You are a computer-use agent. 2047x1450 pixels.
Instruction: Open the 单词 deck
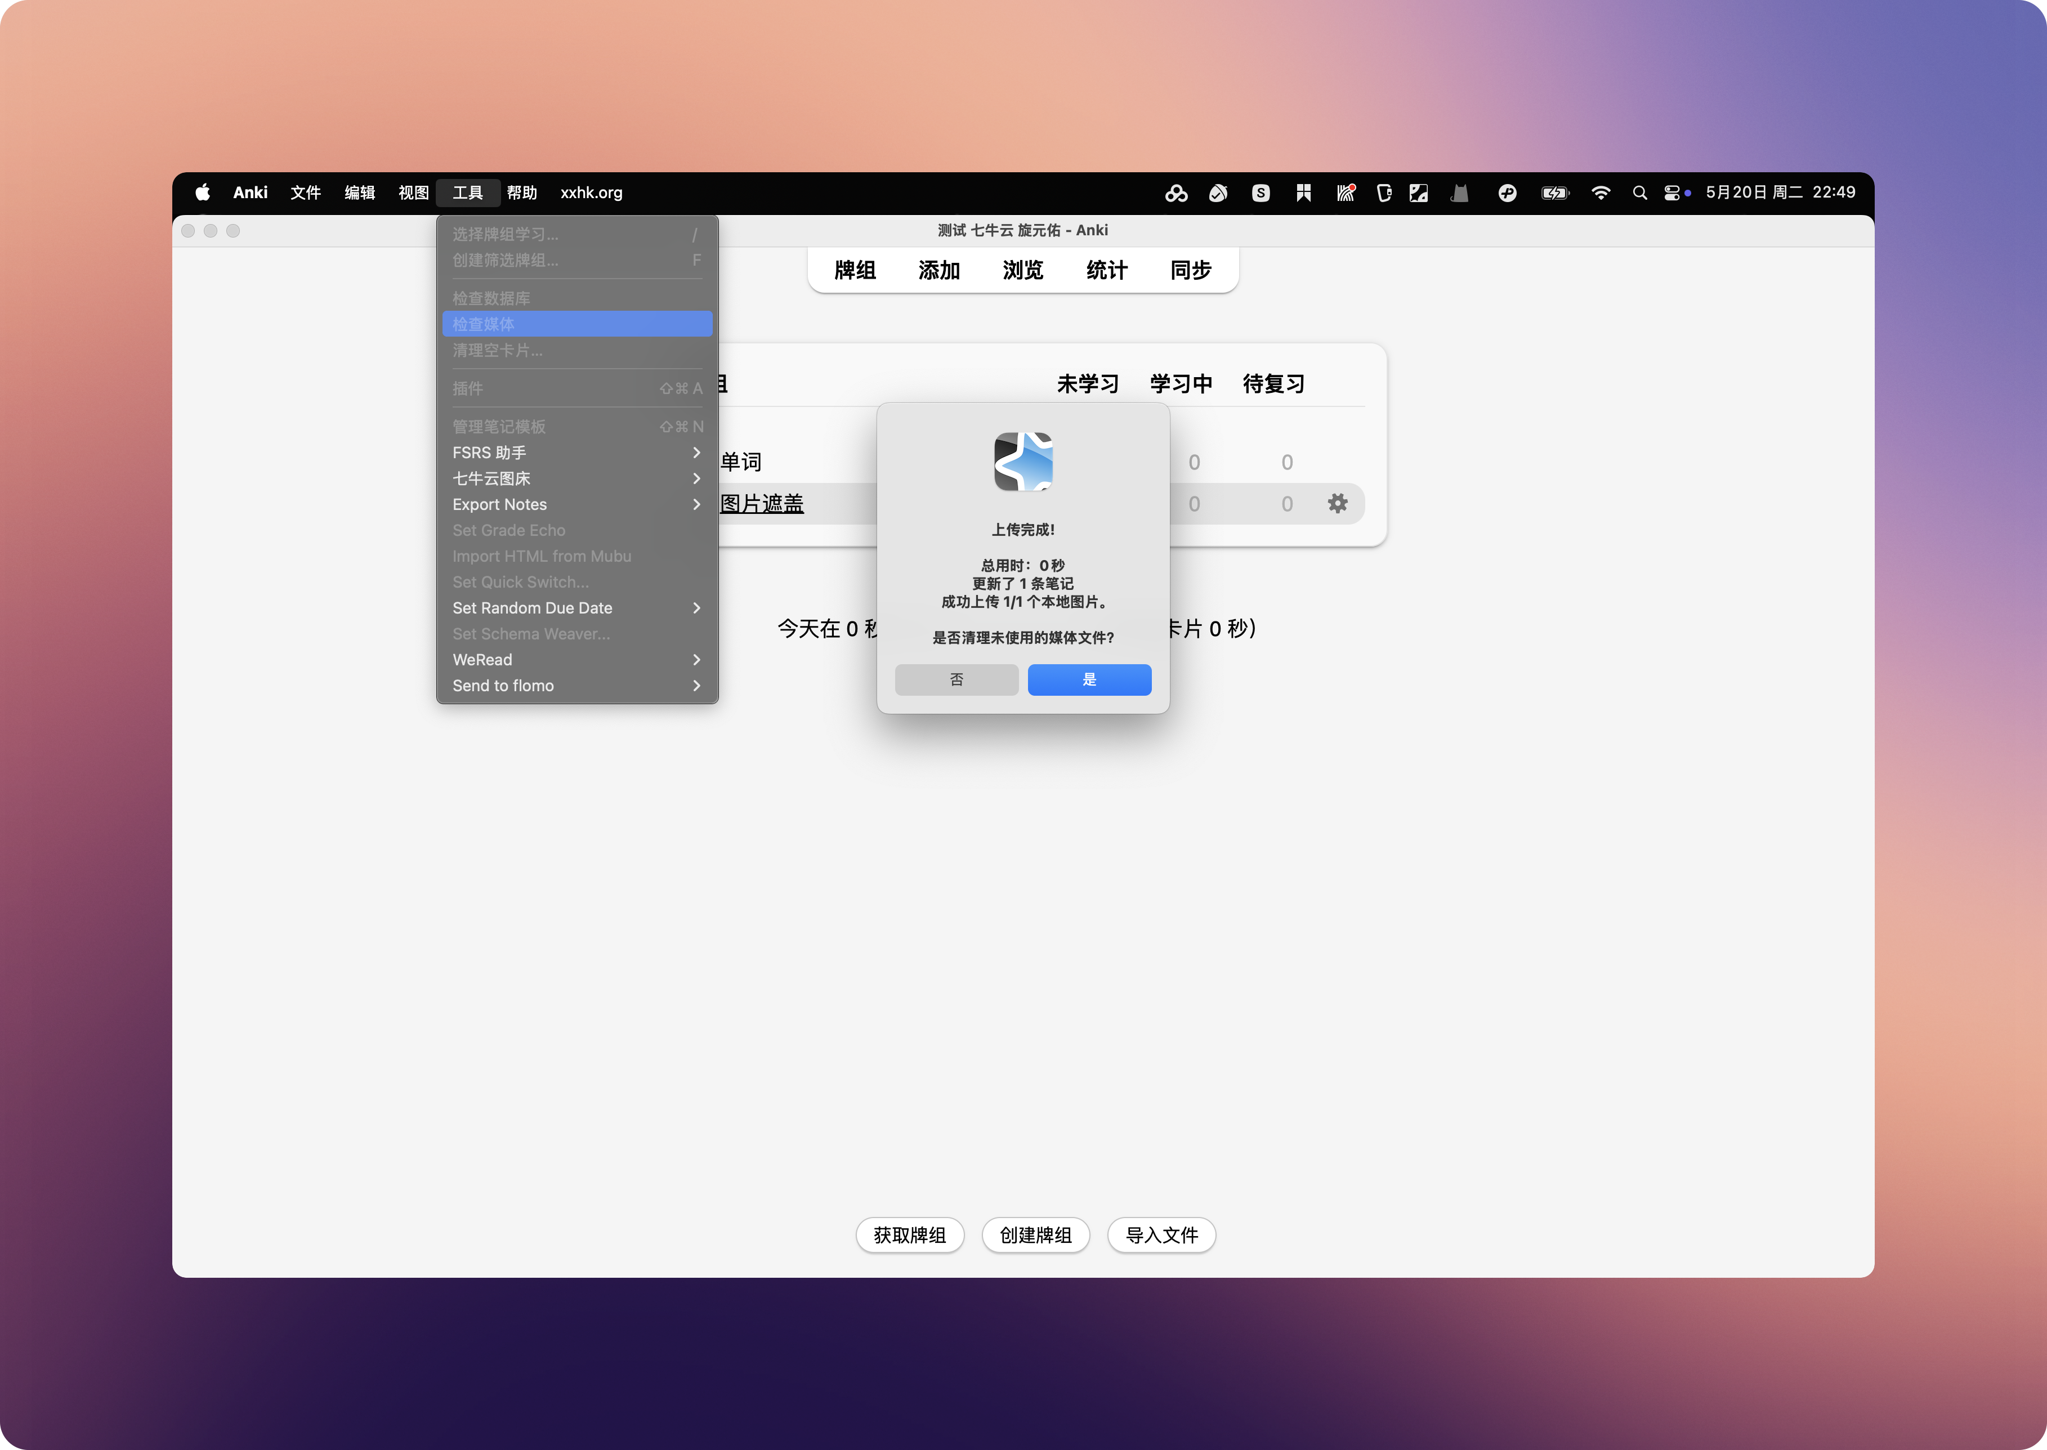pyautogui.click(x=741, y=463)
